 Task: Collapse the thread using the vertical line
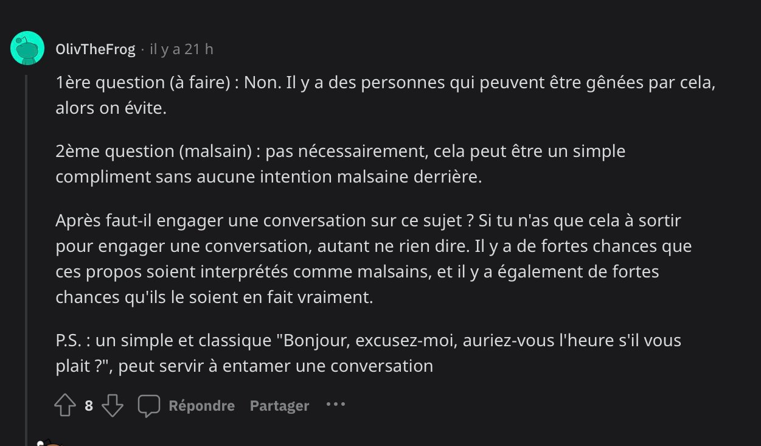pos(27,256)
